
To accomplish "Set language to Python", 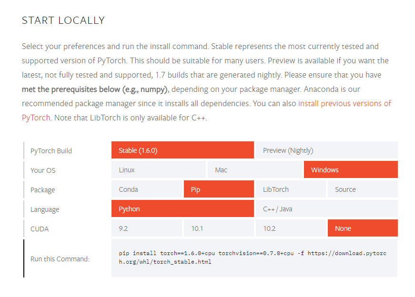I will (x=182, y=208).
